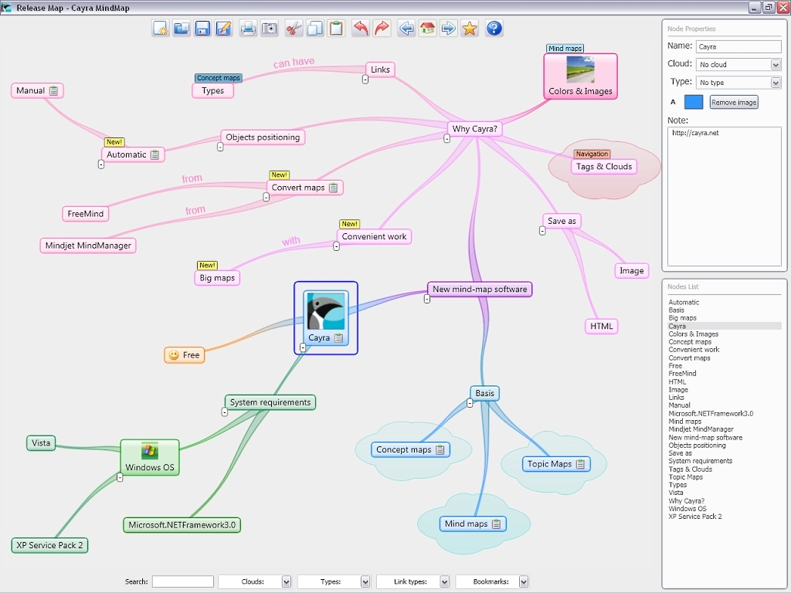
Task: Paste from the clipboard icon
Action: [336, 29]
